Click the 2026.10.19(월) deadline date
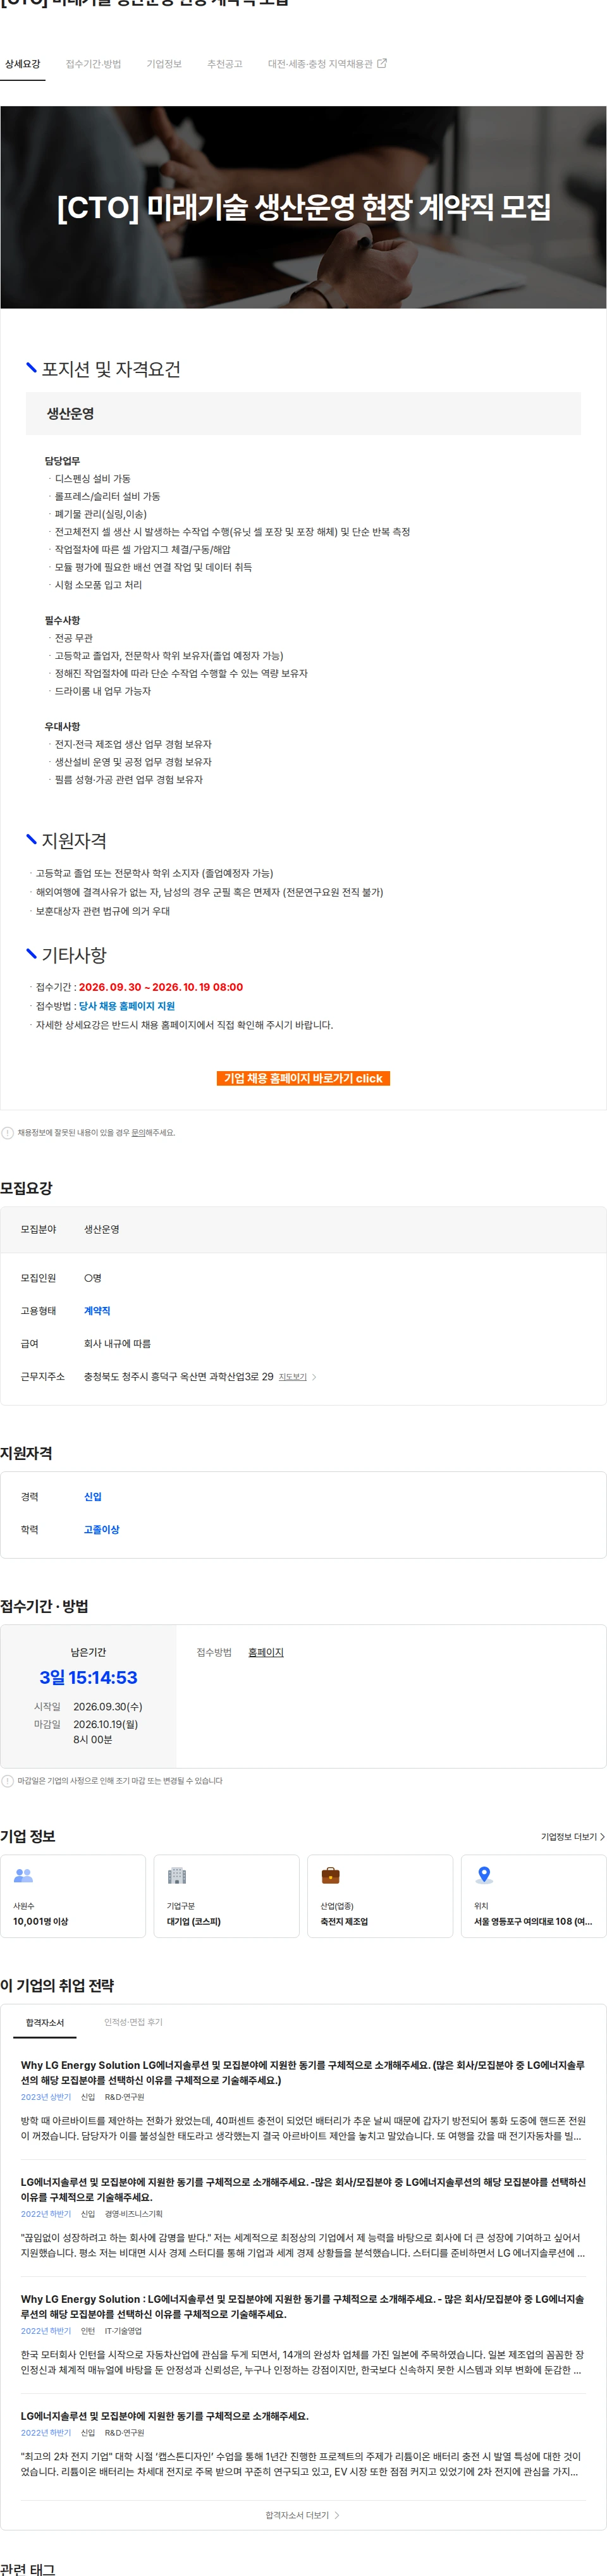The width and height of the screenshot is (607, 2576). (x=105, y=1724)
